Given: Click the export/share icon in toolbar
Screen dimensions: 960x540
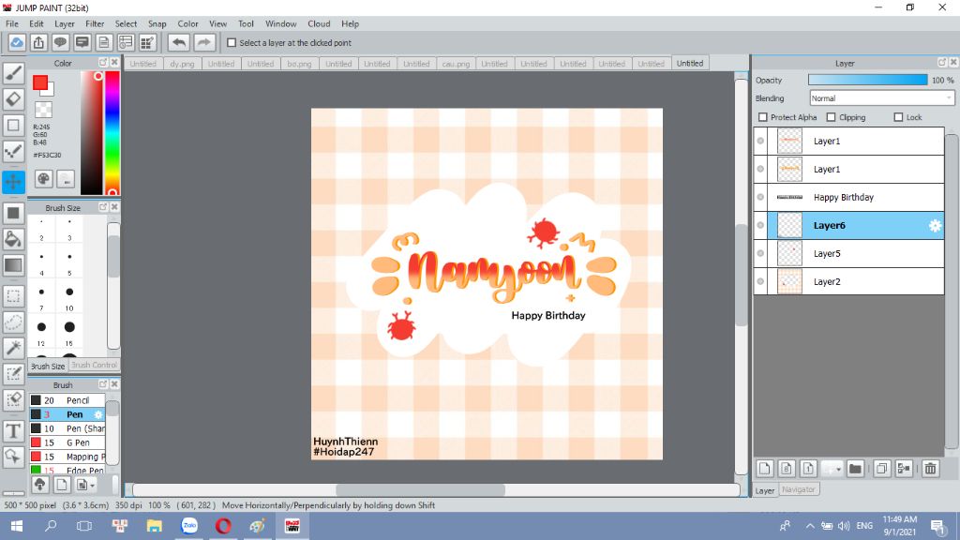Looking at the screenshot, I should click(38, 43).
